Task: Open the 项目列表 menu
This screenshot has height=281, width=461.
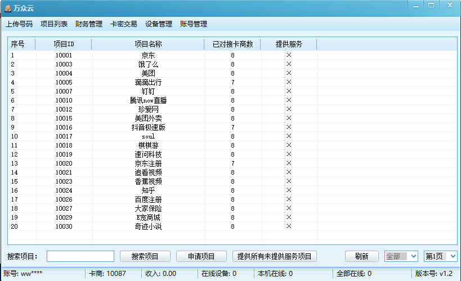Action: [54, 24]
